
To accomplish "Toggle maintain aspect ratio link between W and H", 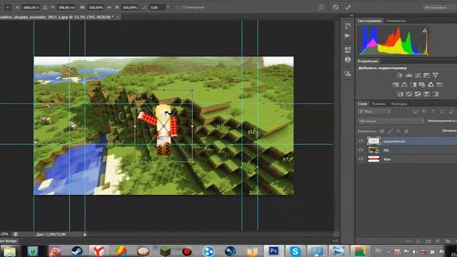I will [x=109, y=7].
